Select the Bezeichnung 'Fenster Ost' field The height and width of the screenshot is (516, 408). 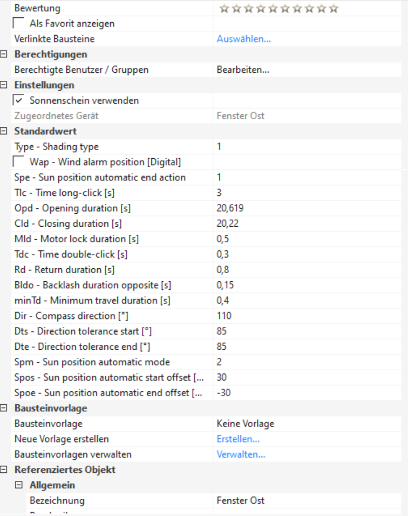tap(309, 500)
